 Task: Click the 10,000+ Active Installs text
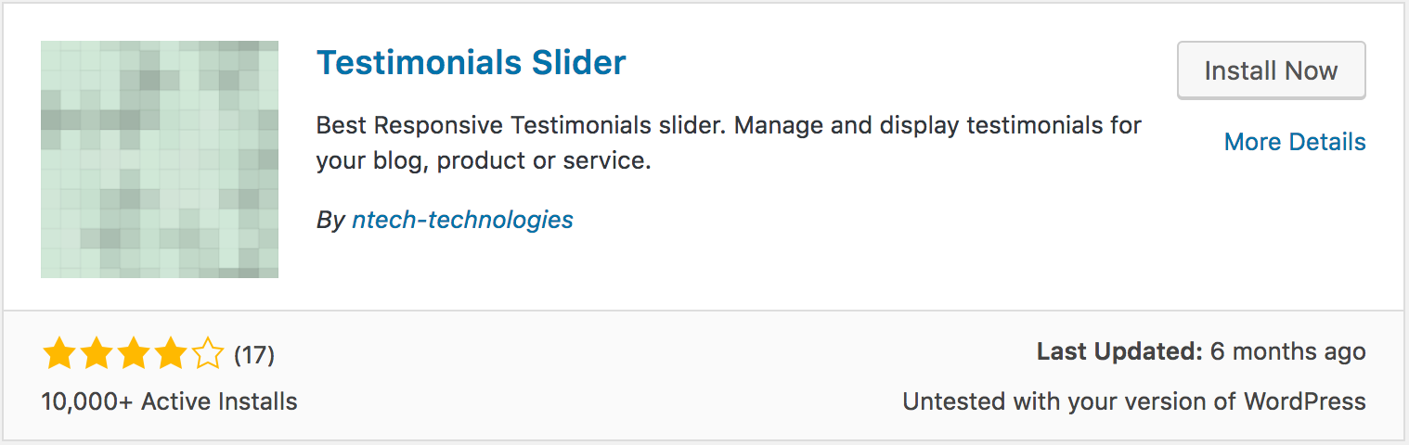point(170,401)
